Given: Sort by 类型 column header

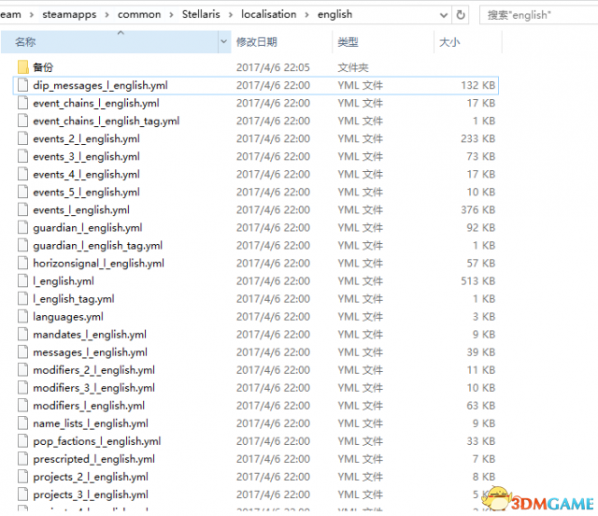Looking at the screenshot, I should point(383,42).
